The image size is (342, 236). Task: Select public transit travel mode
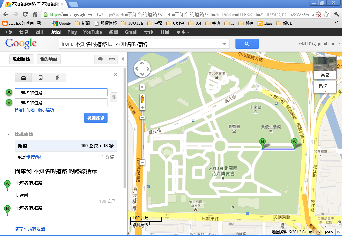click(x=40, y=78)
